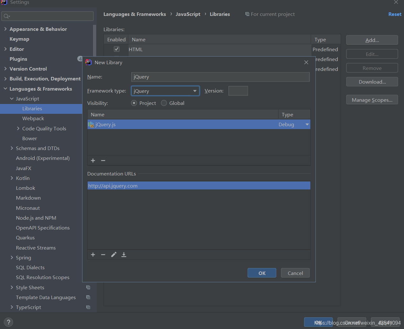Click the library Name input field

click(x=220, y=77)
